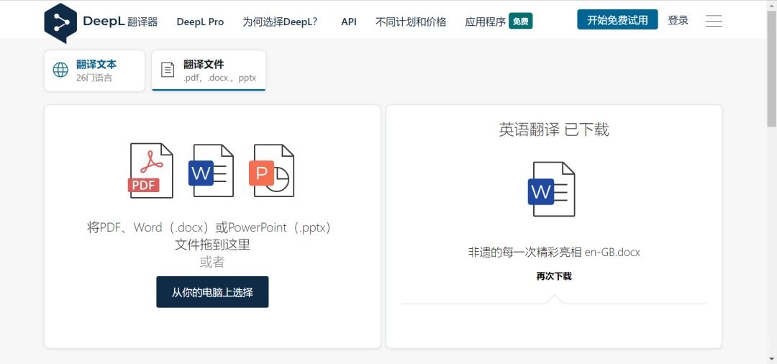Click the globe icon for text translation

[x=60, y=70]
